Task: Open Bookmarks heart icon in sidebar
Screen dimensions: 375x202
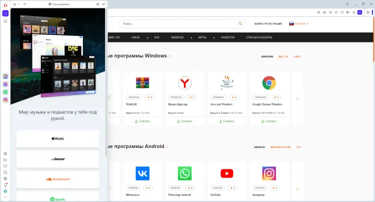Action: click(x=5, y=166)
